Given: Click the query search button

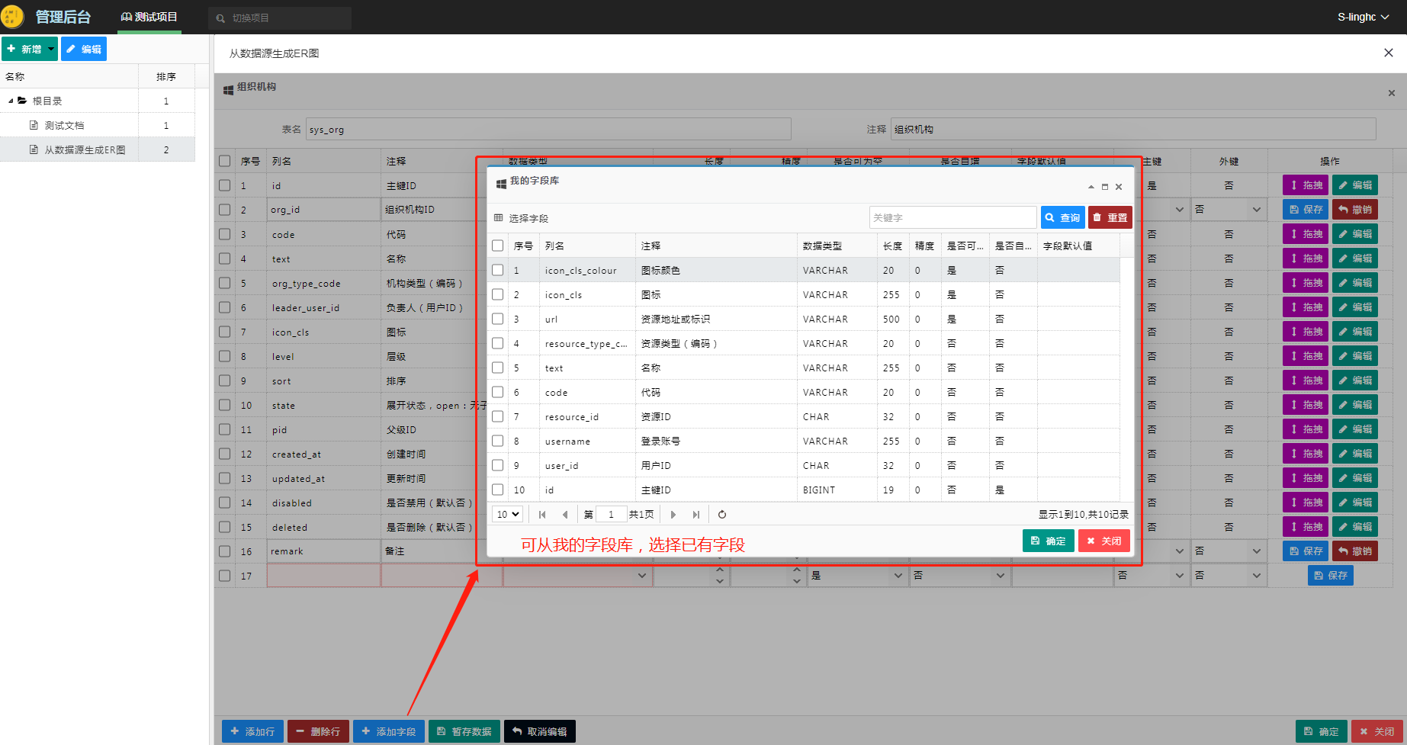Looking at the screenshot, I should (x=1062, y=218).
